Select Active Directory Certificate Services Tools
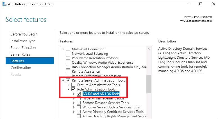 click(x=113, y=112)
